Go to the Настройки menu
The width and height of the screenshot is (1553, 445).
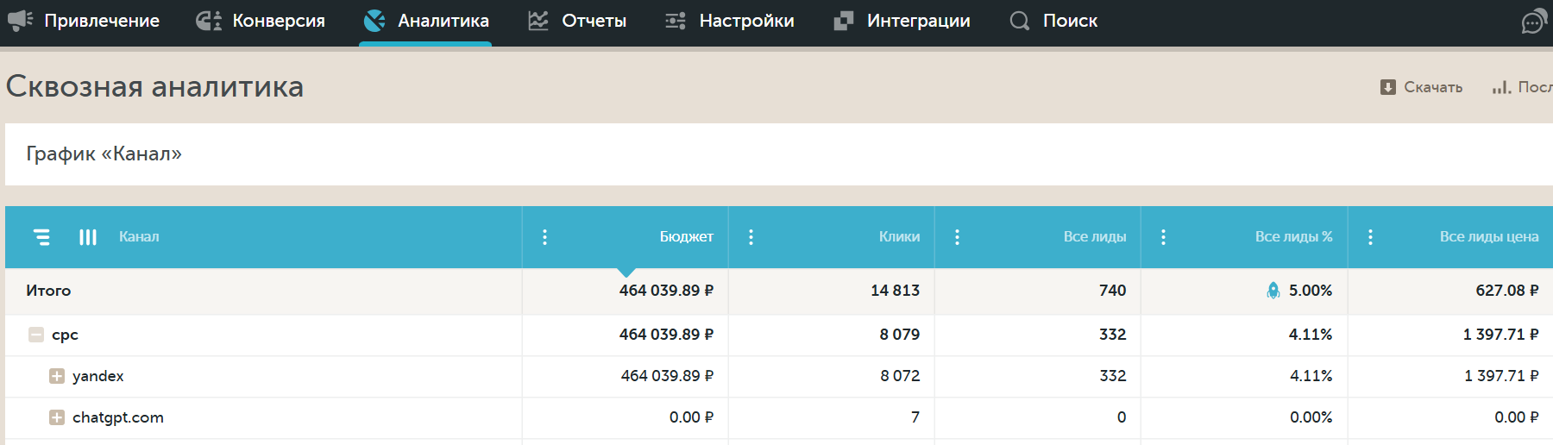[730, 21]
